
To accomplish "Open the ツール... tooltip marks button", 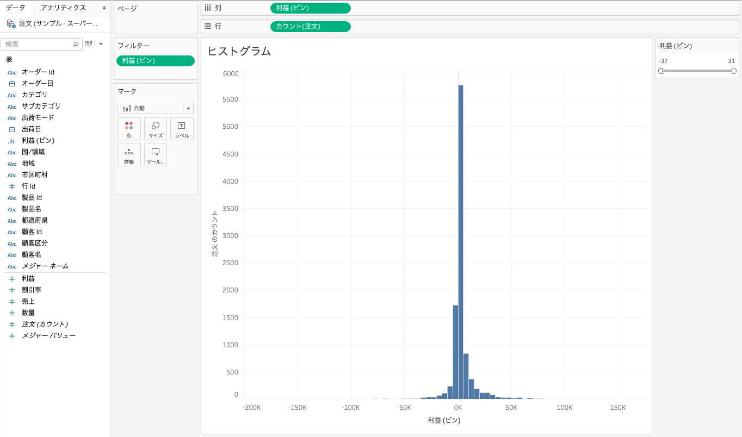I will coord(156,155).
